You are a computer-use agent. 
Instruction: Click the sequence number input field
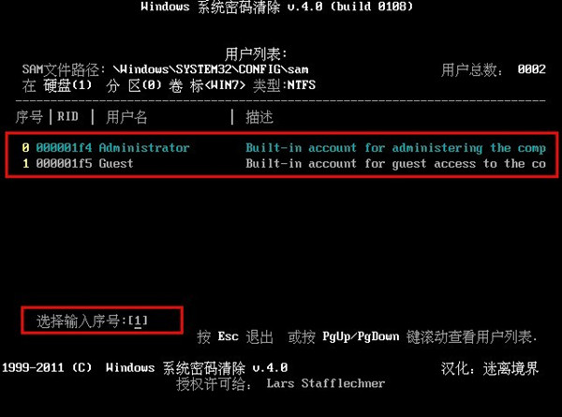click(x=138, y=320)
